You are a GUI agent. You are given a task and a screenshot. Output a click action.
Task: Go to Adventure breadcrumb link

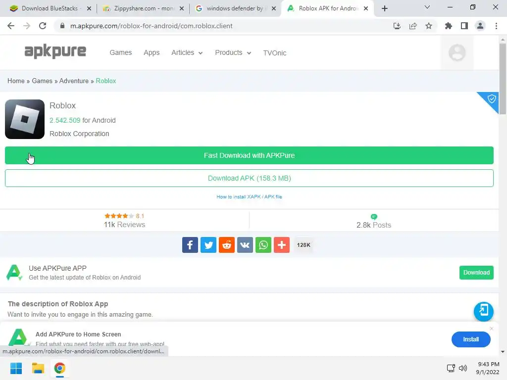74,81
